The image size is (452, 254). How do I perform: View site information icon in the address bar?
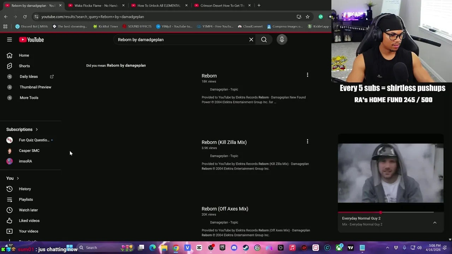[36, 17]
